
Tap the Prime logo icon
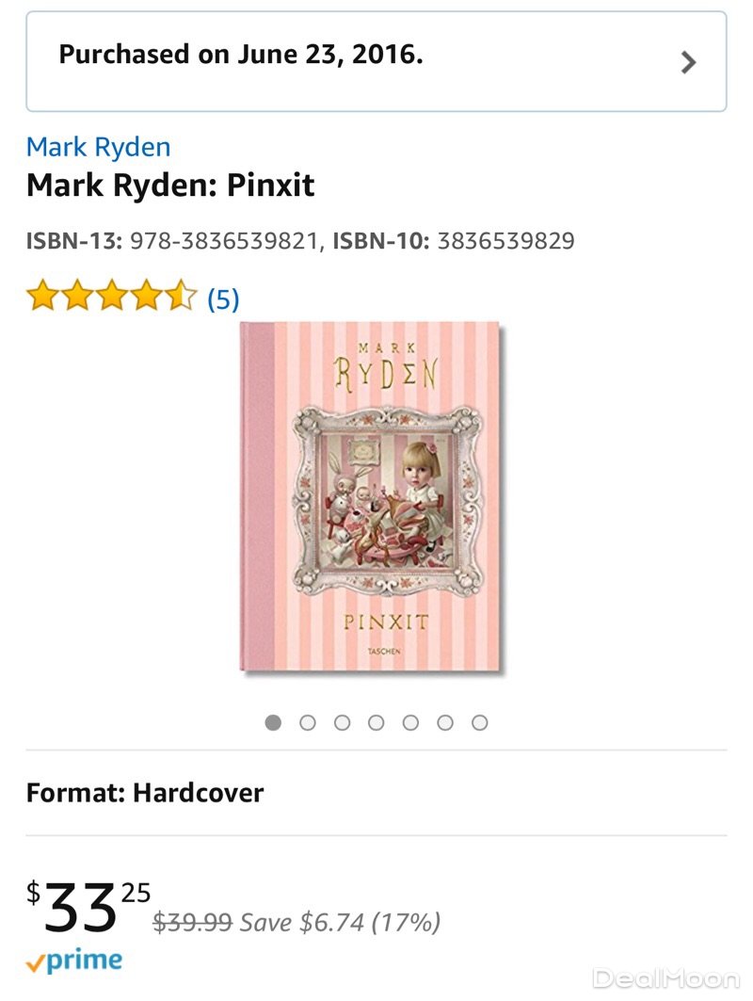(x=74, y=961)
